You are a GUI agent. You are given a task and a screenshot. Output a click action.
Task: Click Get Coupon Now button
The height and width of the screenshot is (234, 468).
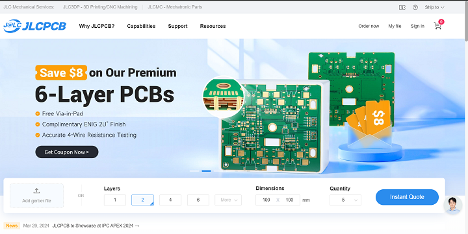click(x=67, y=152)
